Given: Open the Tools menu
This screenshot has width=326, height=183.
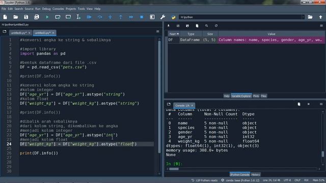Looking at the screenshot, I should click(x=81, y=9).
